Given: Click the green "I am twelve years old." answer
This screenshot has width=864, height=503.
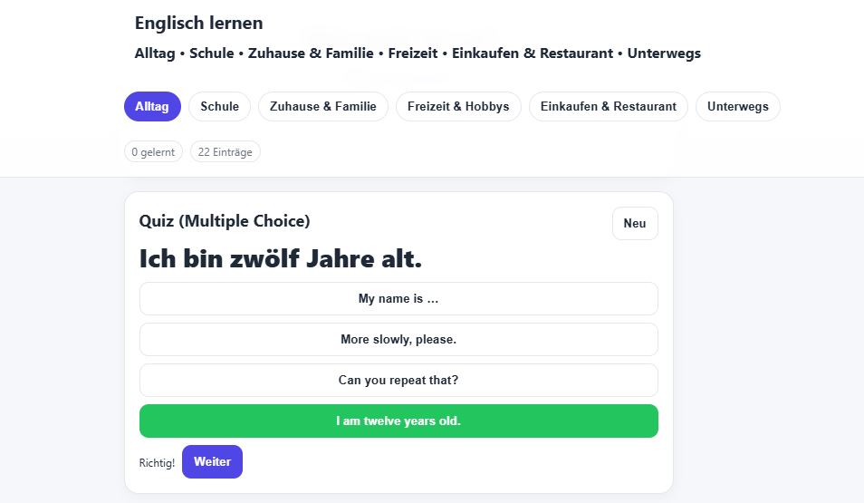Looking at the screenshot, I should coord(398,421).
